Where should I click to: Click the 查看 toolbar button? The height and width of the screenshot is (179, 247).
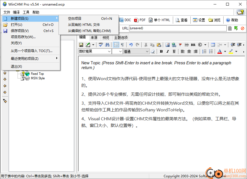pyautogui.click(x=182, y=20)
